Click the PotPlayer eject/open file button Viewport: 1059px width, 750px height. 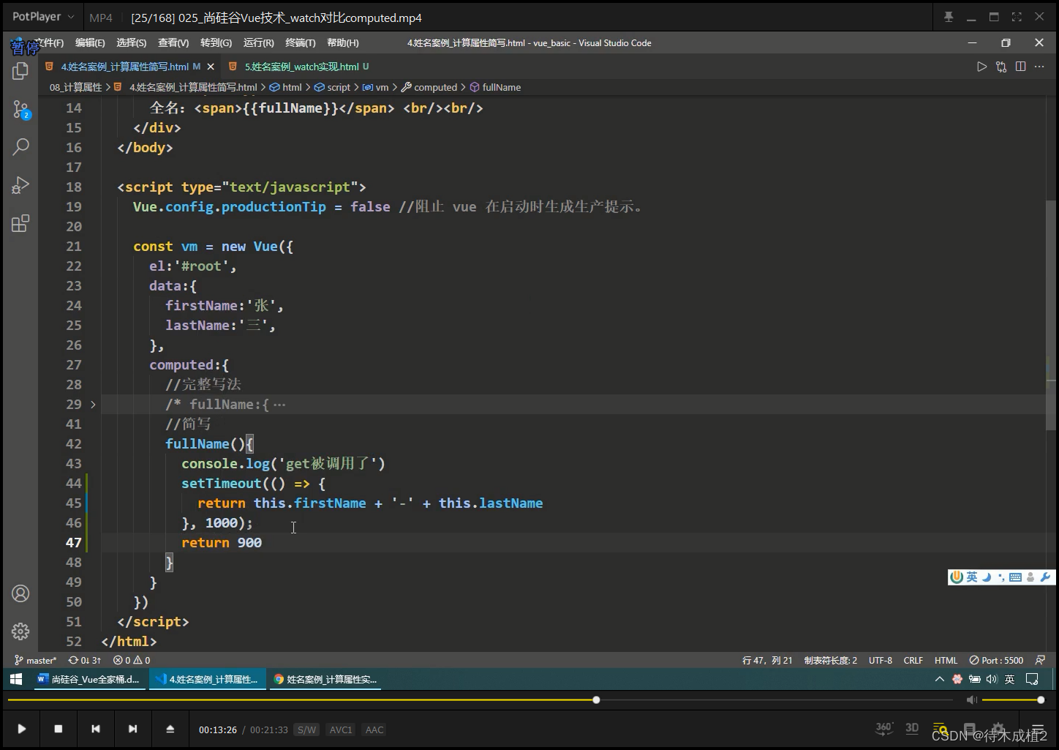(170, 729)
